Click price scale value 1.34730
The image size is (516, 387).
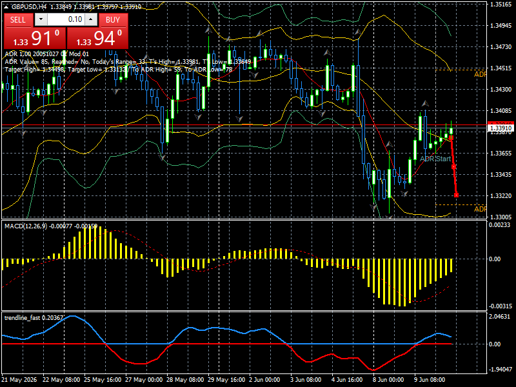(x=501, y=47)
